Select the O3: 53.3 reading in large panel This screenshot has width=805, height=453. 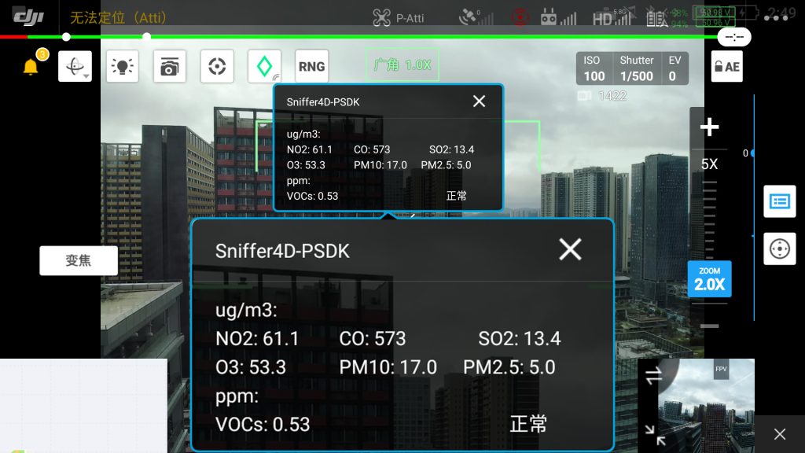point(251,367)
